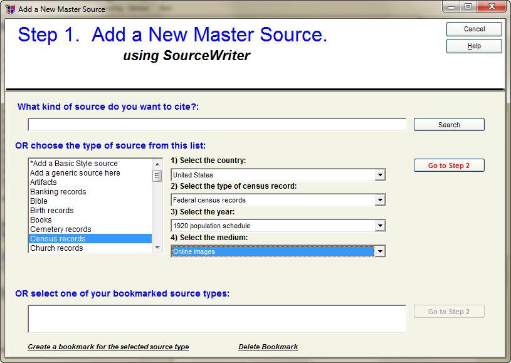Close the dialog with the X button

pyautogui.click(x=492, y=7)
